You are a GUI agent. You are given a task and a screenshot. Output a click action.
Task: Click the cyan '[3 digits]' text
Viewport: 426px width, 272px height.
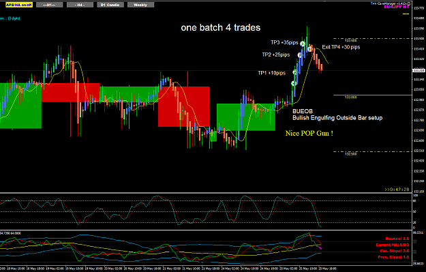click(14, 18)
